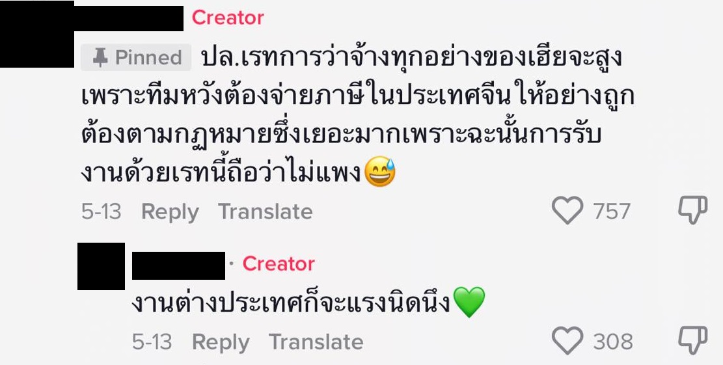723x365 pixels.
Task: Open the pinned comment author's username
Action: coord(129,18)
